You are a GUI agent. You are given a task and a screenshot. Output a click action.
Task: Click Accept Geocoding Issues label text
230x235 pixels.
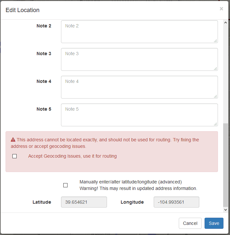click(x=72, y=156)
